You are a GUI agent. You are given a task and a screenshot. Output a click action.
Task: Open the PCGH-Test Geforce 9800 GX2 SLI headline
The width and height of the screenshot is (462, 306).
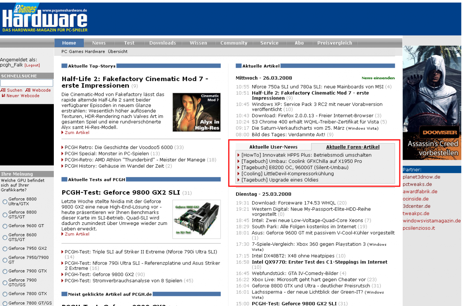pyautogui.click(x=121, y=192)
